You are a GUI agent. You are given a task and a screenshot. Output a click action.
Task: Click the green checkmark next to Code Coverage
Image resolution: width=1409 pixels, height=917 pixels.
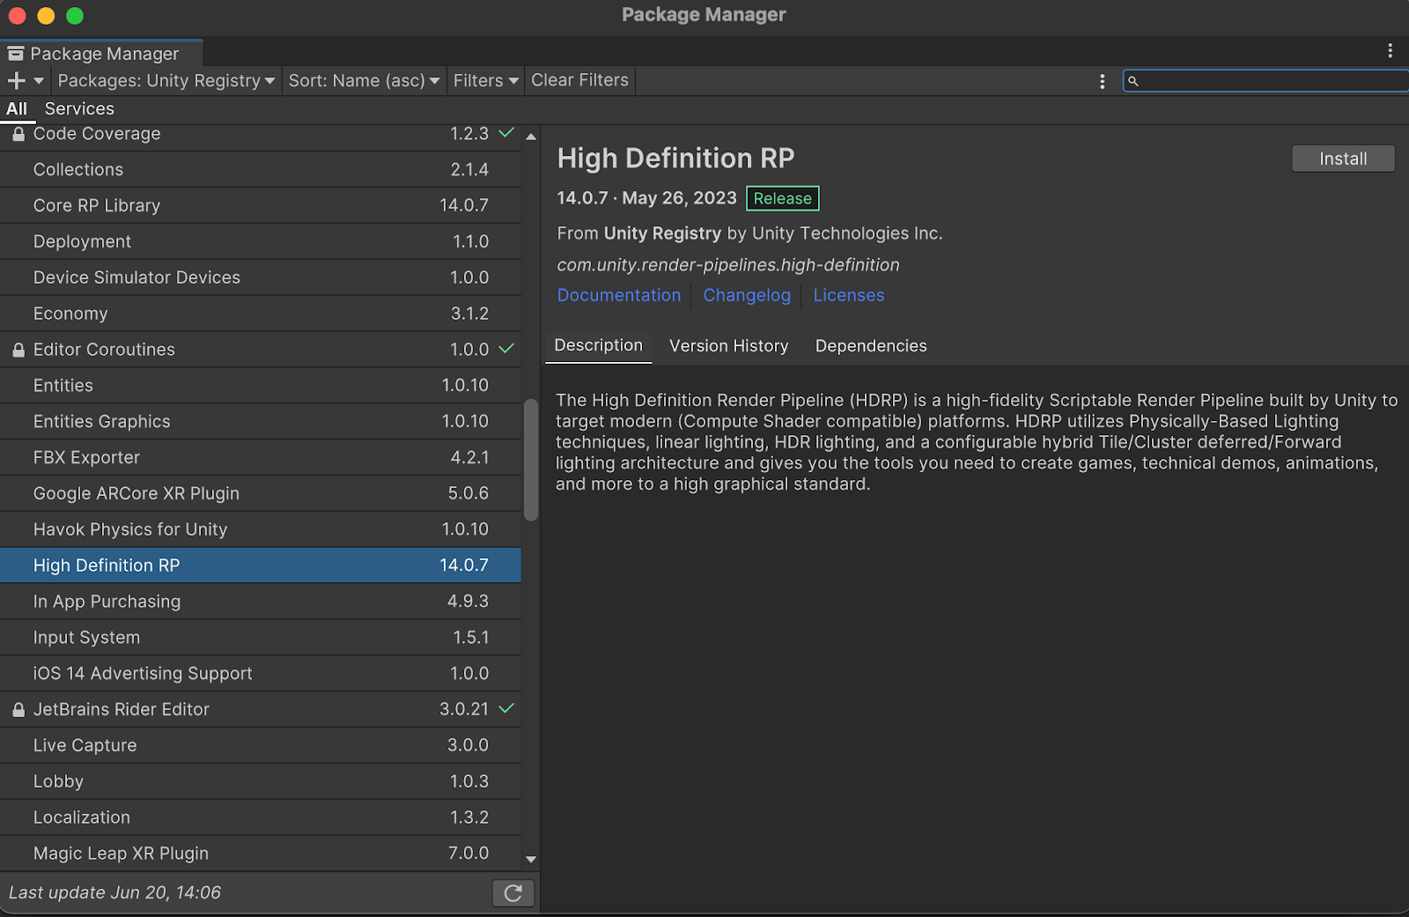(506, 133)
